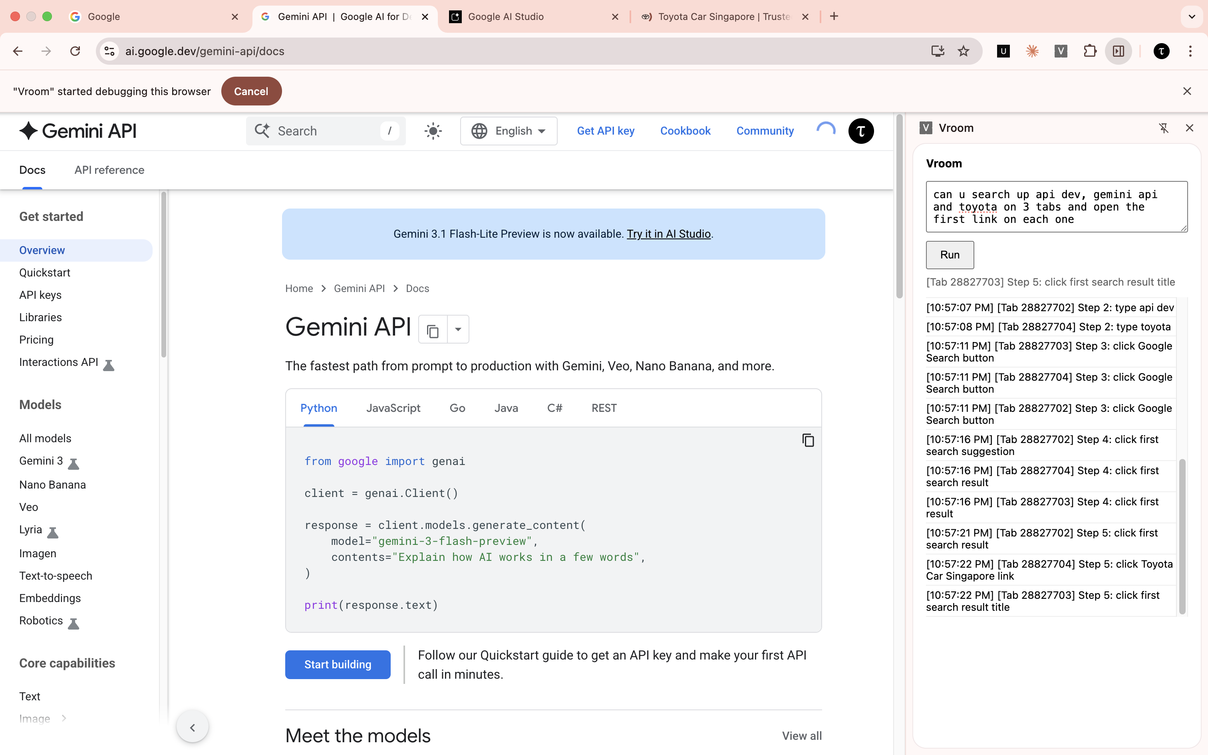Unpin the Vroom side panel
The width and height of the screenshot is (1208, 755).
pyautogui.click(x=1164, y=128)
